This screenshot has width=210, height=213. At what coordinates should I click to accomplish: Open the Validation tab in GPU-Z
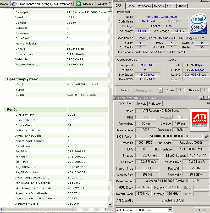pyautogui.click(x=155, y=104)
